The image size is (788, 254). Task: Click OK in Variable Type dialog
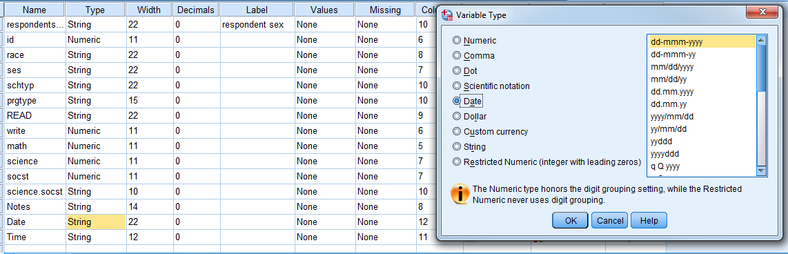tap(571, 220)
